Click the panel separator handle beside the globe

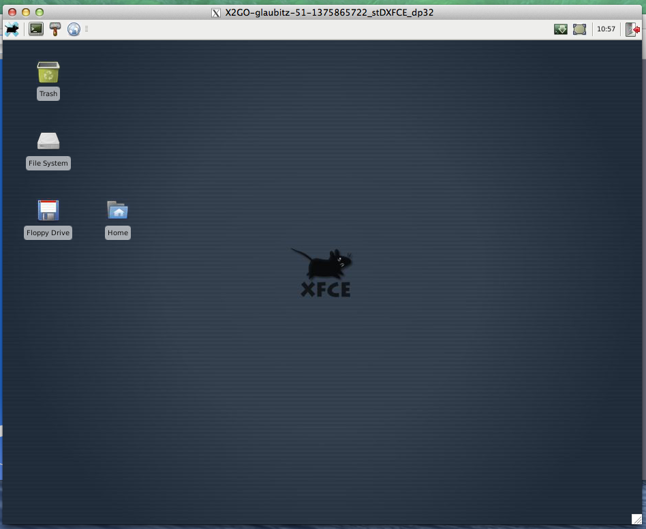pos(87,29)
